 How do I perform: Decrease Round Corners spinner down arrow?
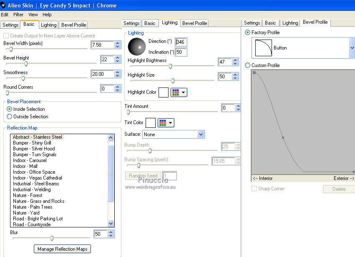(x=117, y=90)
